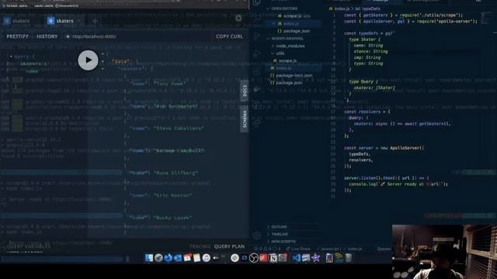
Task: Open package.json in the project tree
Action: (287, 83)
